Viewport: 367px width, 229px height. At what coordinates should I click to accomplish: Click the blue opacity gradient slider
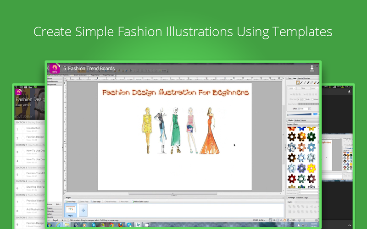[x=299, y=114]
